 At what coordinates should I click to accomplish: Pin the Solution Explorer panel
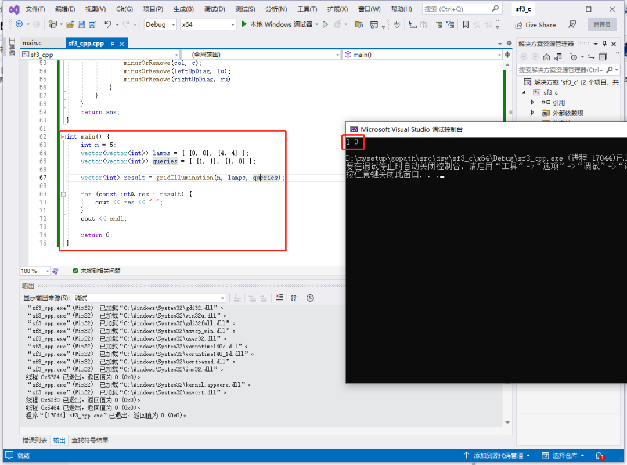click(604, 44)
